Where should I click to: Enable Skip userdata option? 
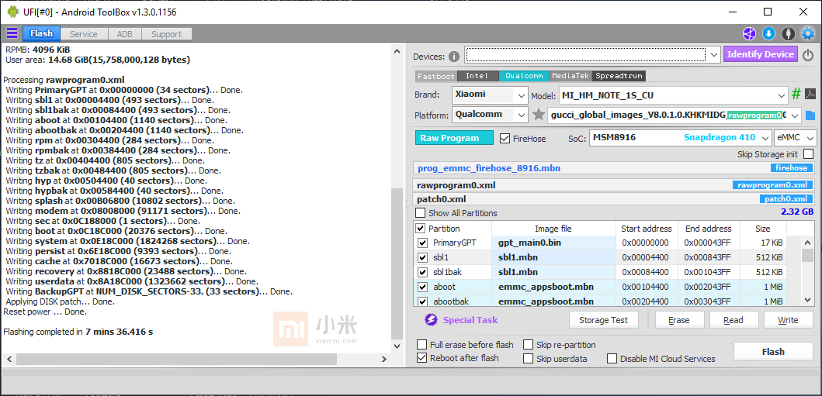coord(528,359)
